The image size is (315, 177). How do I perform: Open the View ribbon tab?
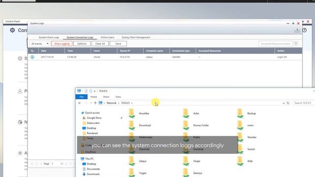pyautogui.click(x=118, y=97)
